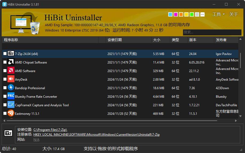Image resolution: width=245 pixels, height=153 pixels.
Task: Click the Bluesky FRC icon
Action: 11,96
